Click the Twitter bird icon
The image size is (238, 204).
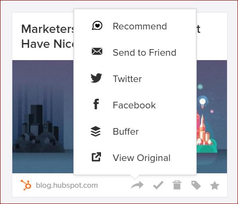click(96, 78)
